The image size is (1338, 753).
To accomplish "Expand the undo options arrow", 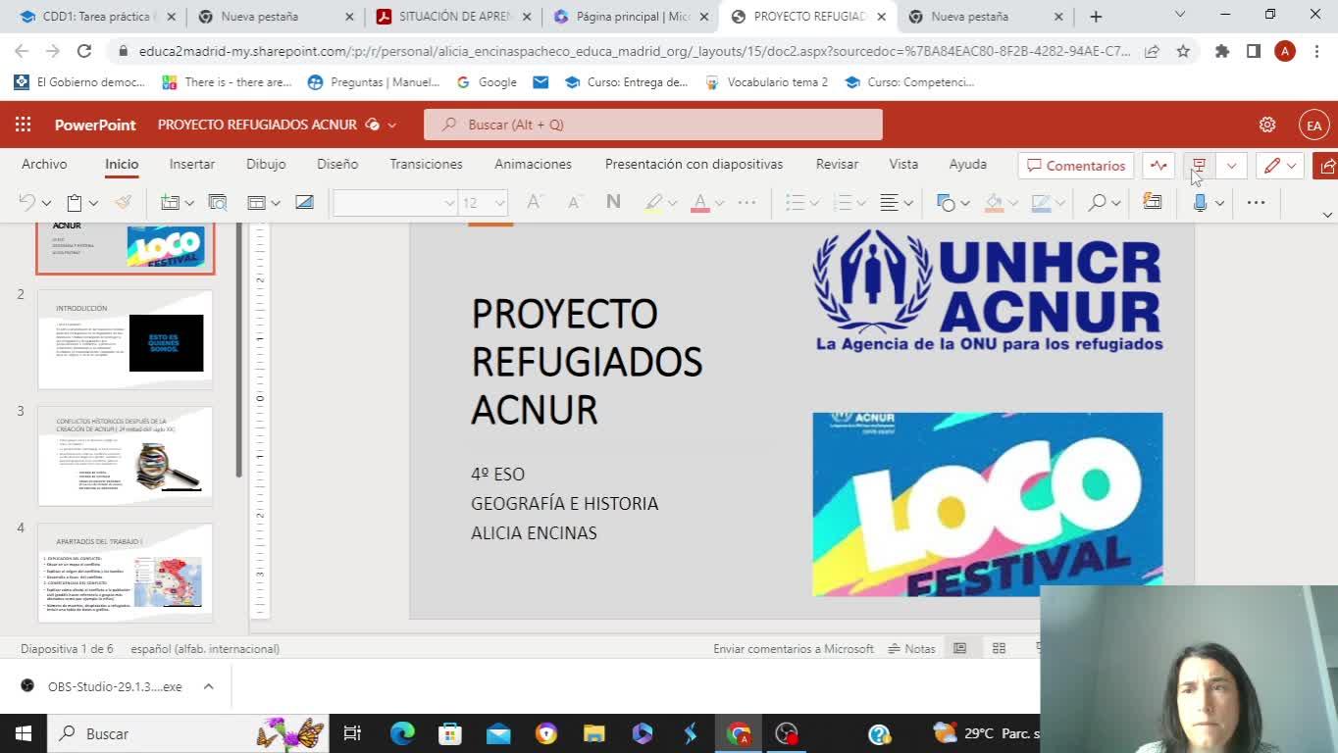I will click(45, 203).
